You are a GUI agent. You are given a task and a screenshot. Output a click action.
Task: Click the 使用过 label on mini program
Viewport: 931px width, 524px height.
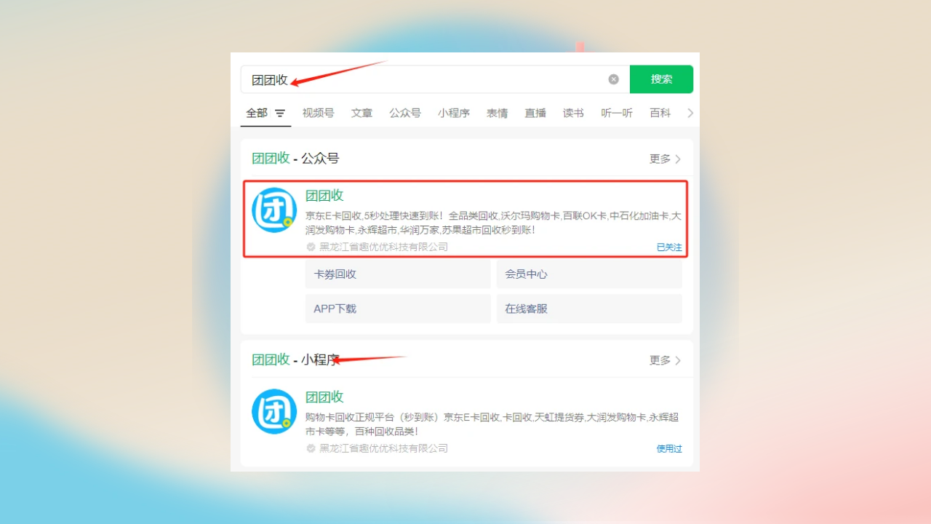coord(669,449)
